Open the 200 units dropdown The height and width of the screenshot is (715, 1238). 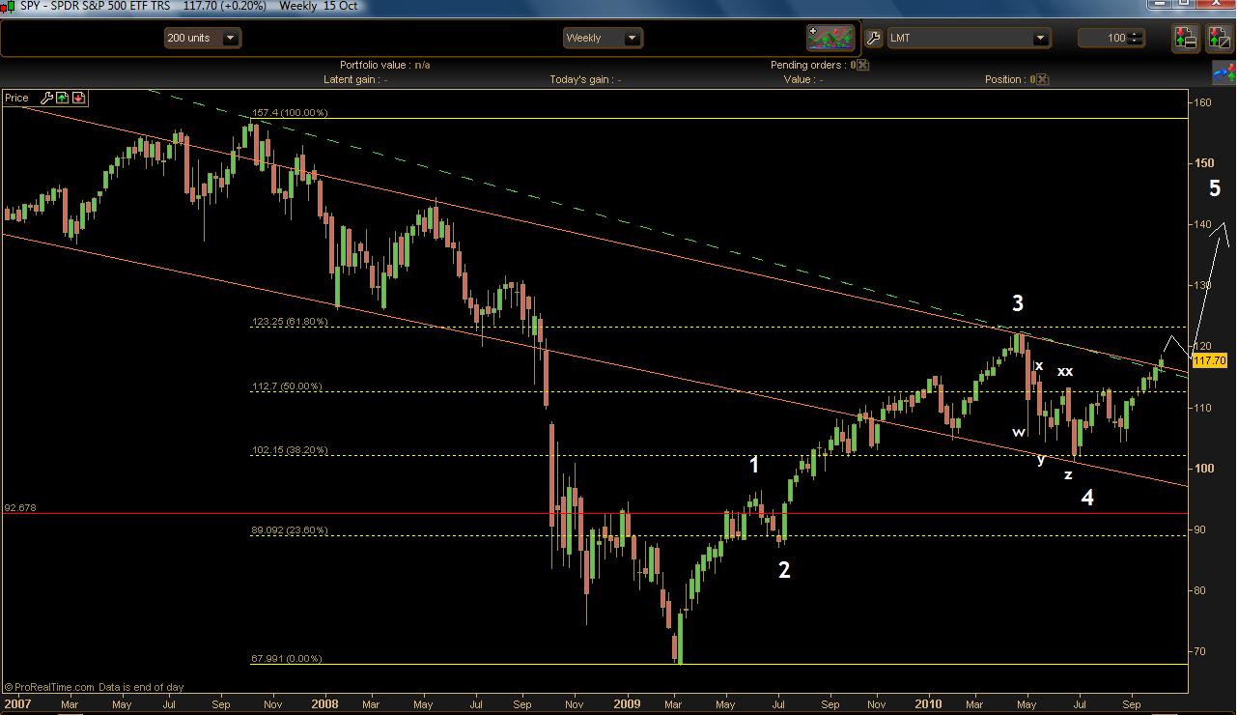[x=202, y=38]
